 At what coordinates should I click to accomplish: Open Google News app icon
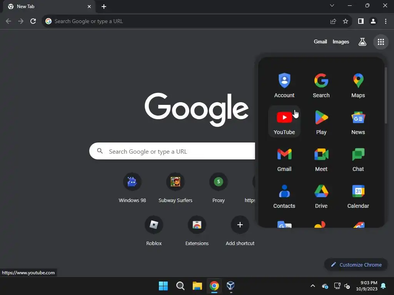point(358,122)
